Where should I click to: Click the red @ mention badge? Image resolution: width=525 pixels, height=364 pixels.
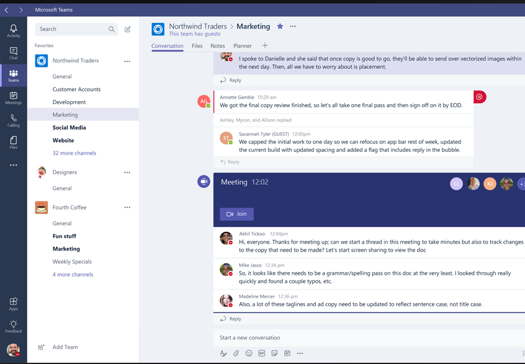[480, 97]
